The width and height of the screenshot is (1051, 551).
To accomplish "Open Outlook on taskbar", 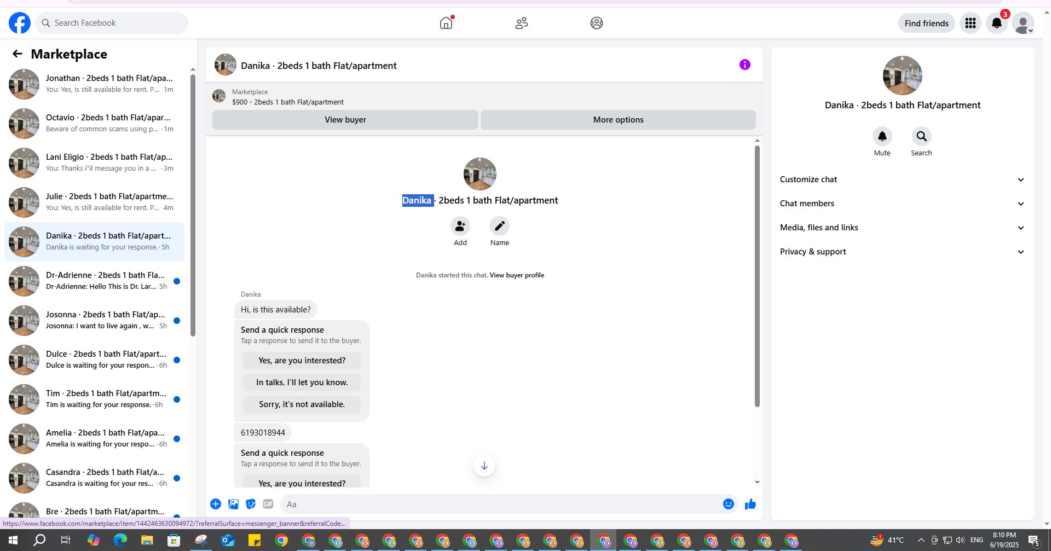I will coord(228,541).
